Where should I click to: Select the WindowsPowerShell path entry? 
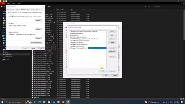point(88,39)
